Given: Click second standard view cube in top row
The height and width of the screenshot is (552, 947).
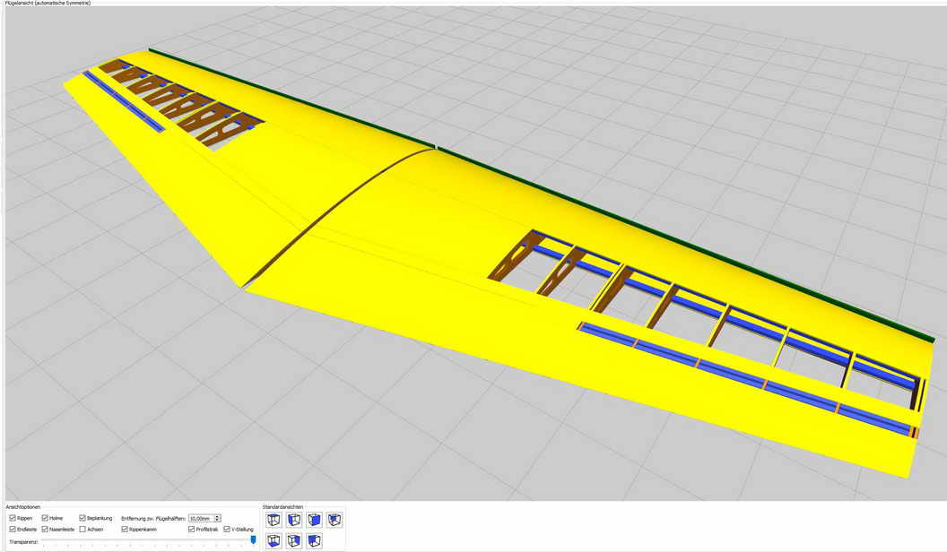Looking at the screenshot, I should (x=294, y=520).
